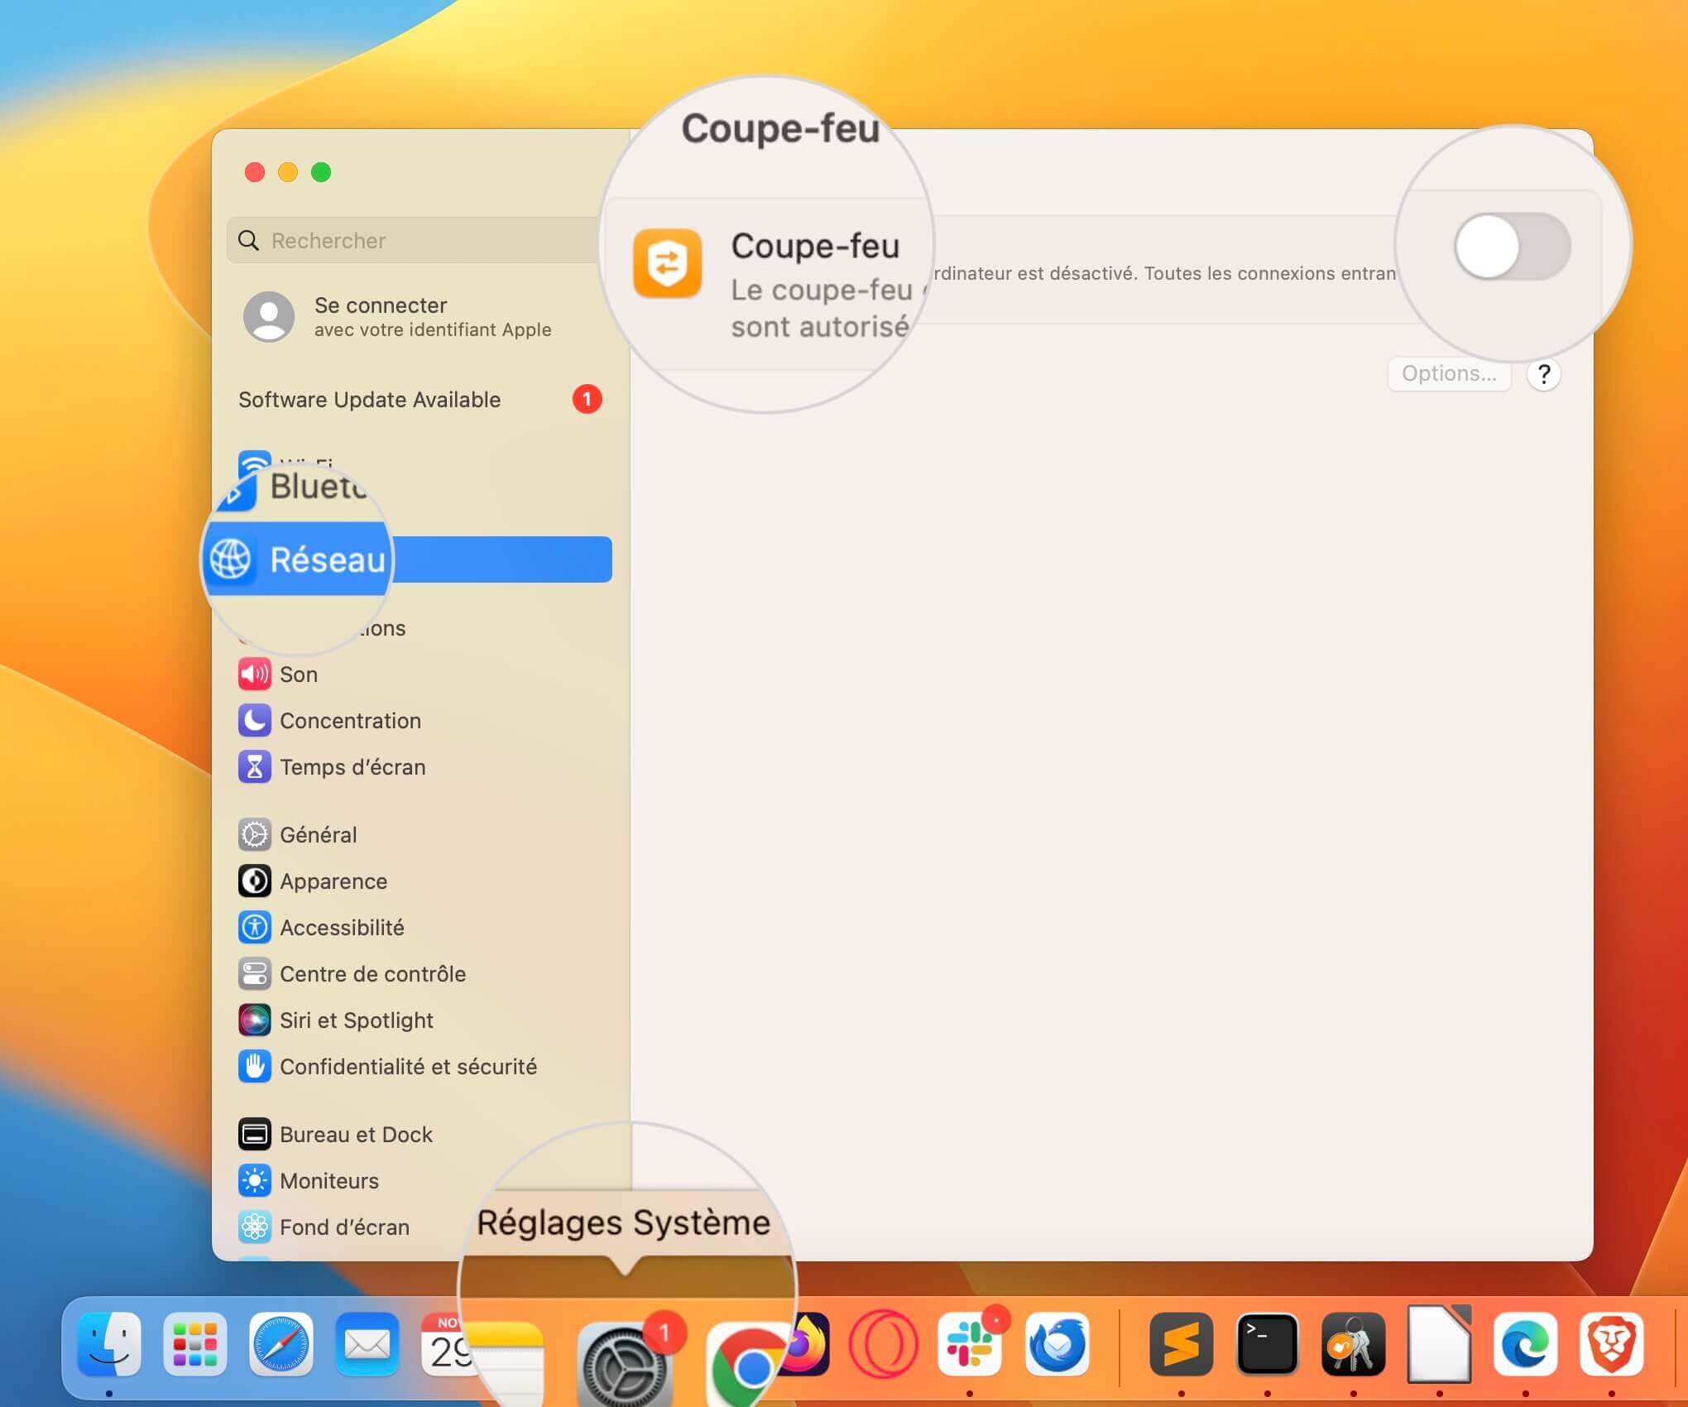The width and height of the screenshot is (1688, 1407).
Task: Open Centre de contrôle icon
Action: (x=254, y=974)
